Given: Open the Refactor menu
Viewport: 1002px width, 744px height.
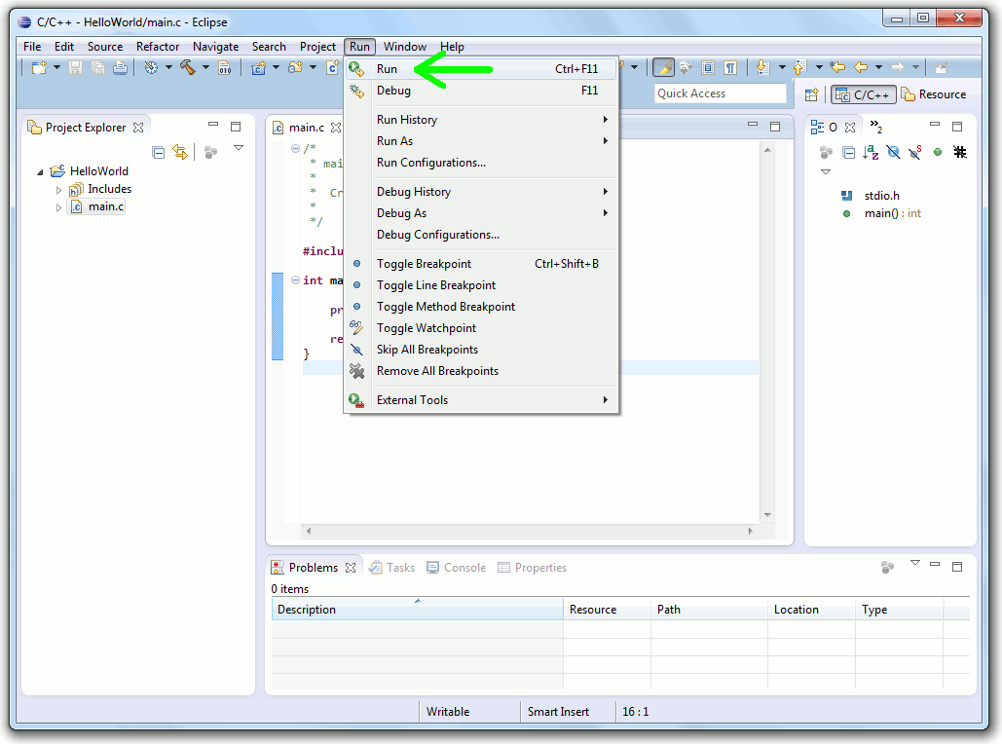Looking at the screenshot, I should coord(157,47).
